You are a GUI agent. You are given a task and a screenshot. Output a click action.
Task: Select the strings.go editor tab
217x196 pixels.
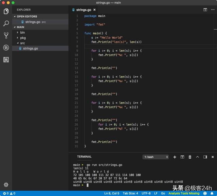[84, 10]
